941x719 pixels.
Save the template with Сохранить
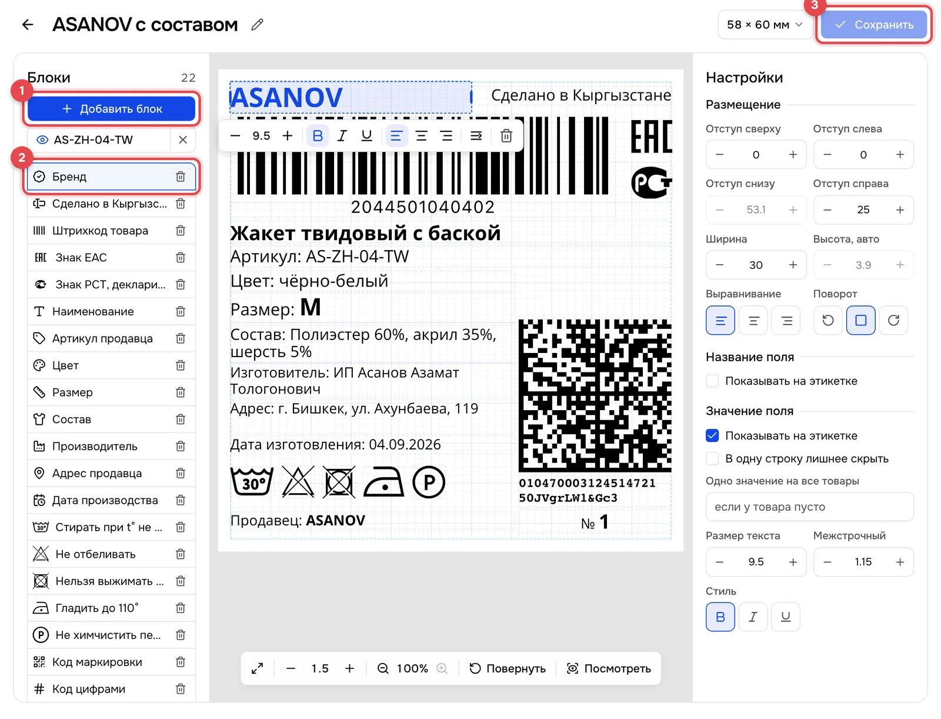[x=874, y=25]
